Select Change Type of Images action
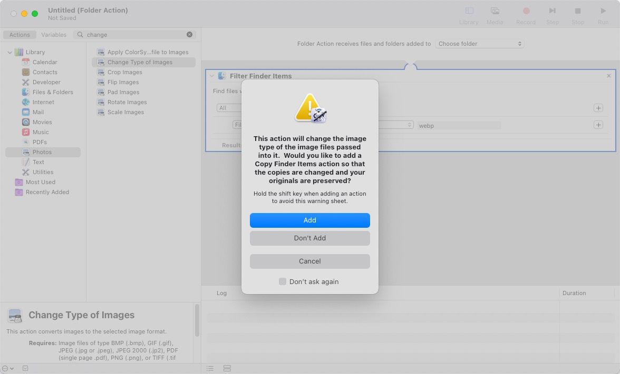Viewport: 620px width, 374px height. [x=143, y=62]
